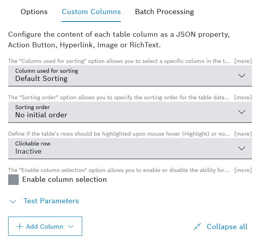Click the Collapse all link

[x=227, y=227]
